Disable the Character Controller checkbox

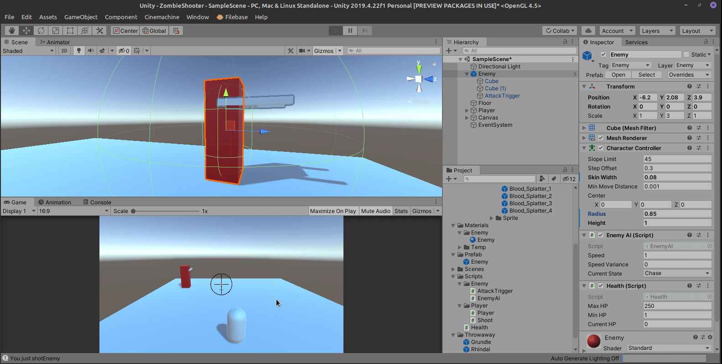[x=601, y=148]
